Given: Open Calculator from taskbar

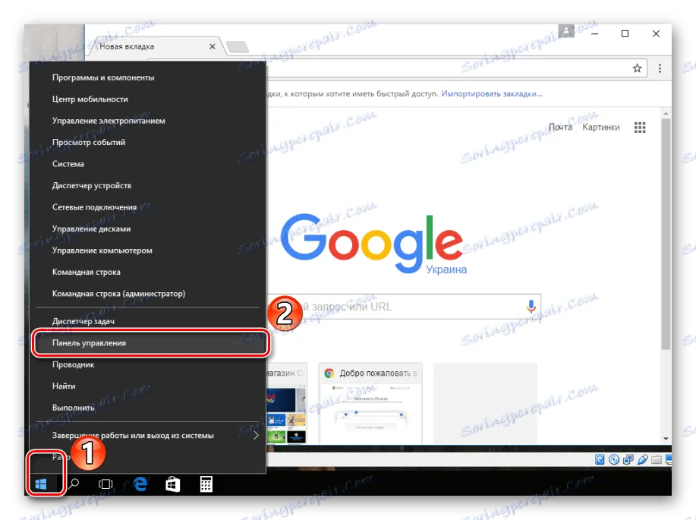Looking at the screenshot, I should 206,484.
